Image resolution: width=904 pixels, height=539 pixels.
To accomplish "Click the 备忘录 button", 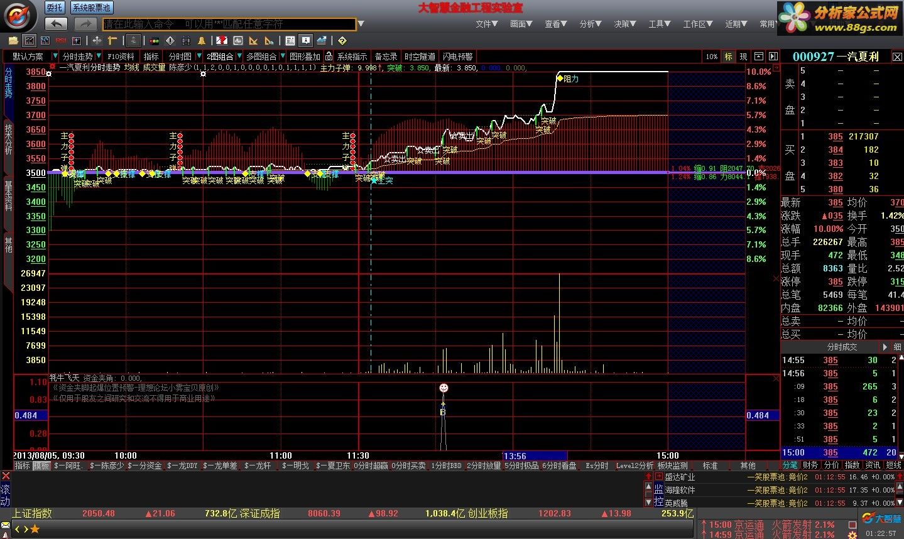I will tap(386, 57).
